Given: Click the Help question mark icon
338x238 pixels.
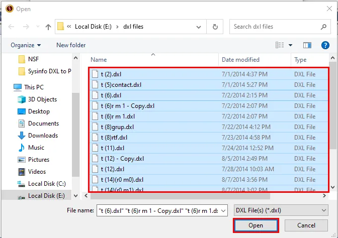Looking at the screenshot, I should [325, 45].
